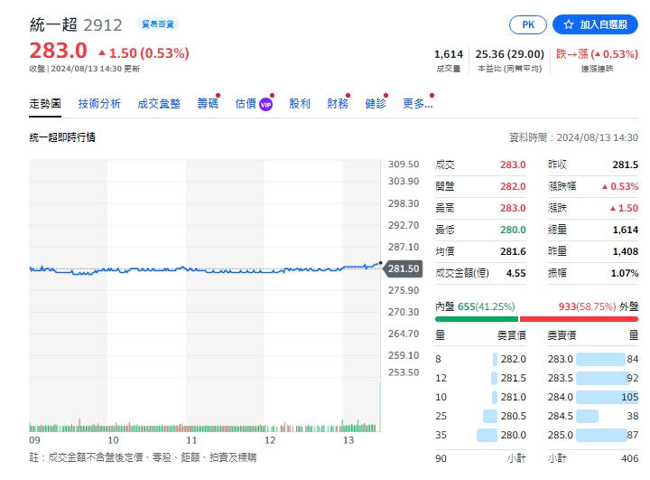650x480 pixels.
Task: Click the bid price 282.0 row
Action: pos(480,359)
